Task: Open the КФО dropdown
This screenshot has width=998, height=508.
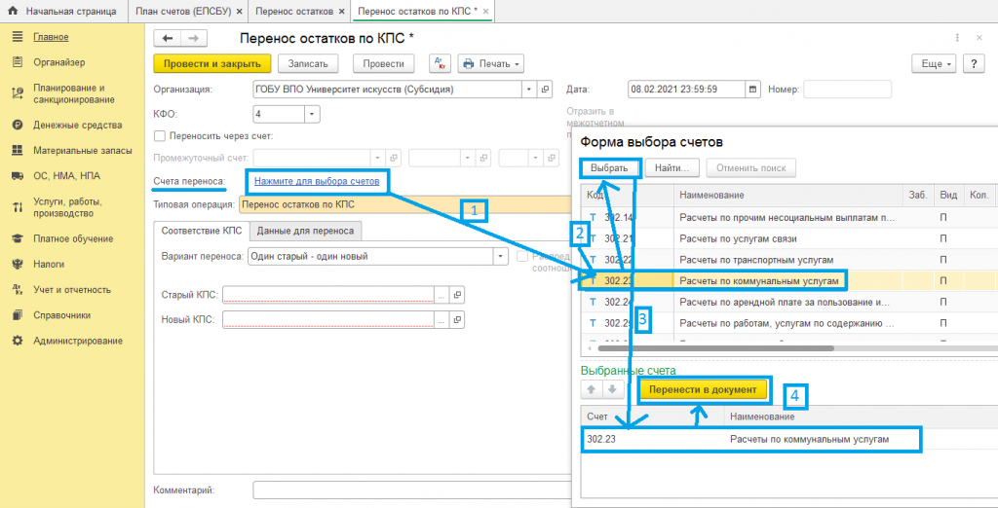Action: pyautogui.click(x=312, y=114)
